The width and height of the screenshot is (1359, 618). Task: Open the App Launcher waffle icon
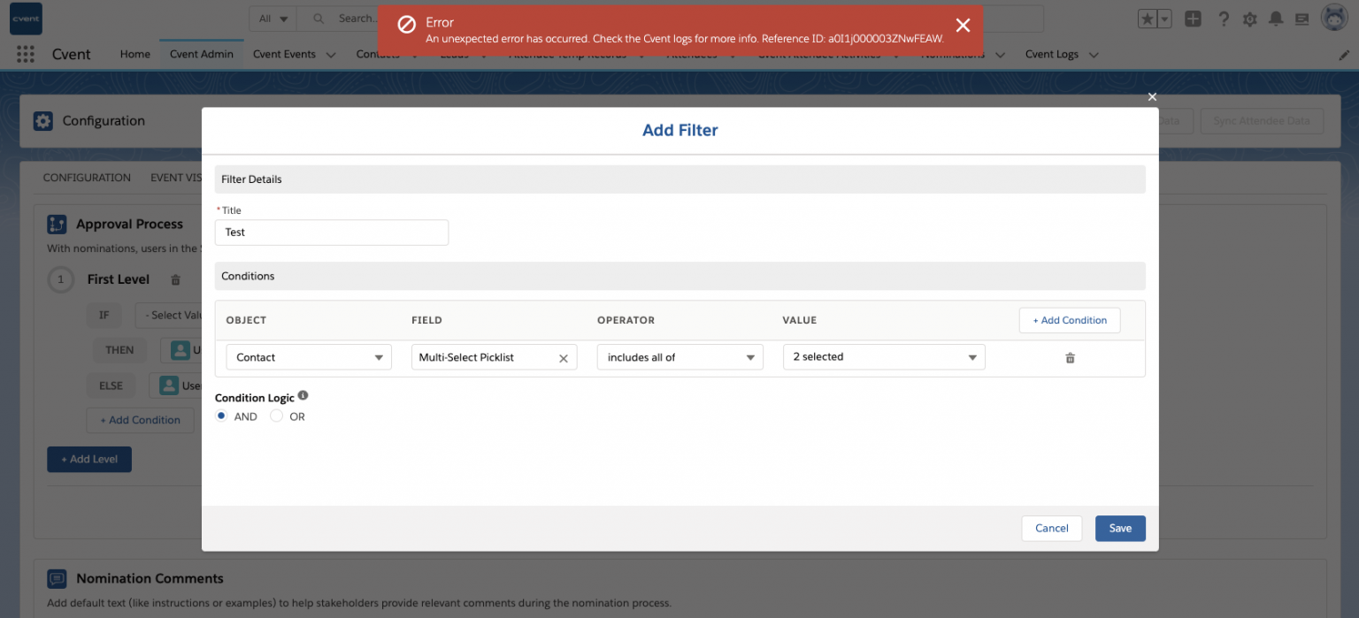click(x=26, y=54)
